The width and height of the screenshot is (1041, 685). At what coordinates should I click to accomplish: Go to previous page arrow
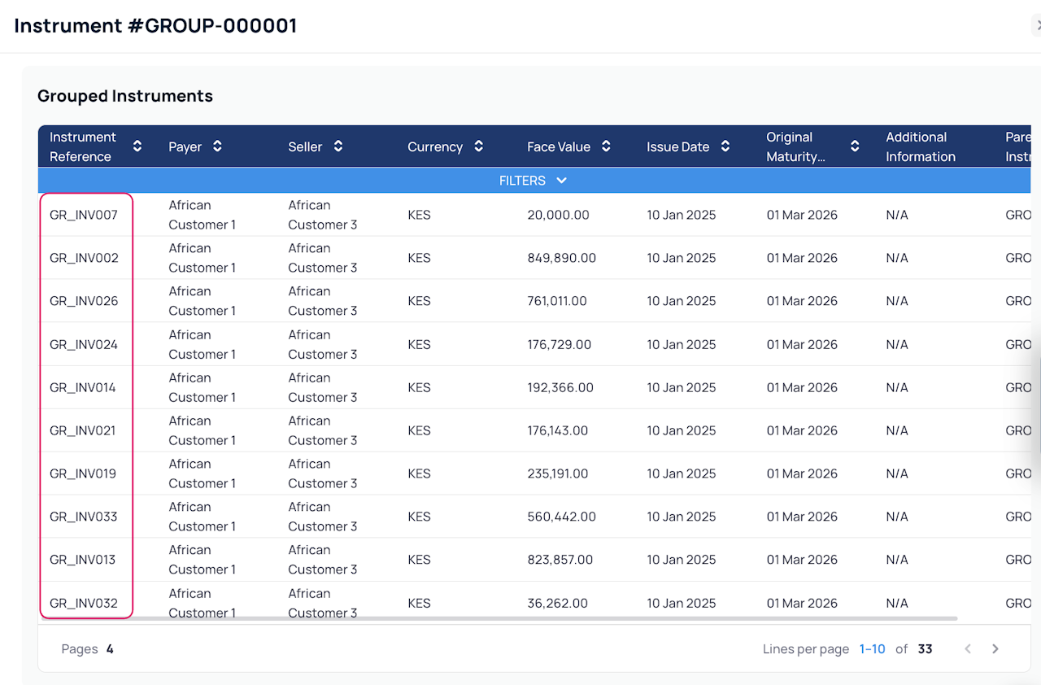[968, 648]
